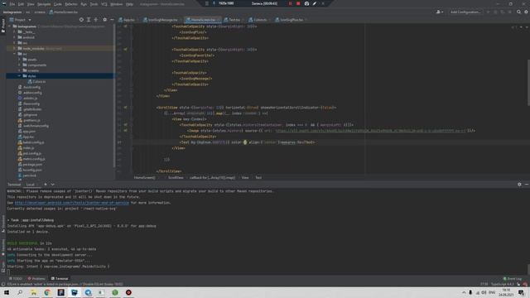Take a snapshot with recorder camera icon
The width and height of the screenshot is (530, 298).
306,3
